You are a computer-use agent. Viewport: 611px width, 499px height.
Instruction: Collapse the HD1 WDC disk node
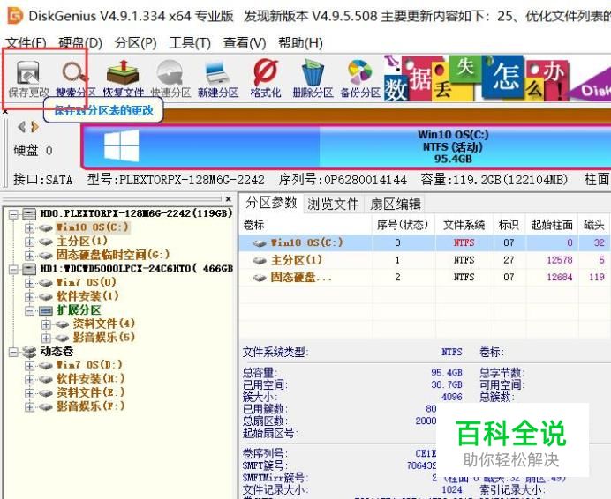(13, 269)
